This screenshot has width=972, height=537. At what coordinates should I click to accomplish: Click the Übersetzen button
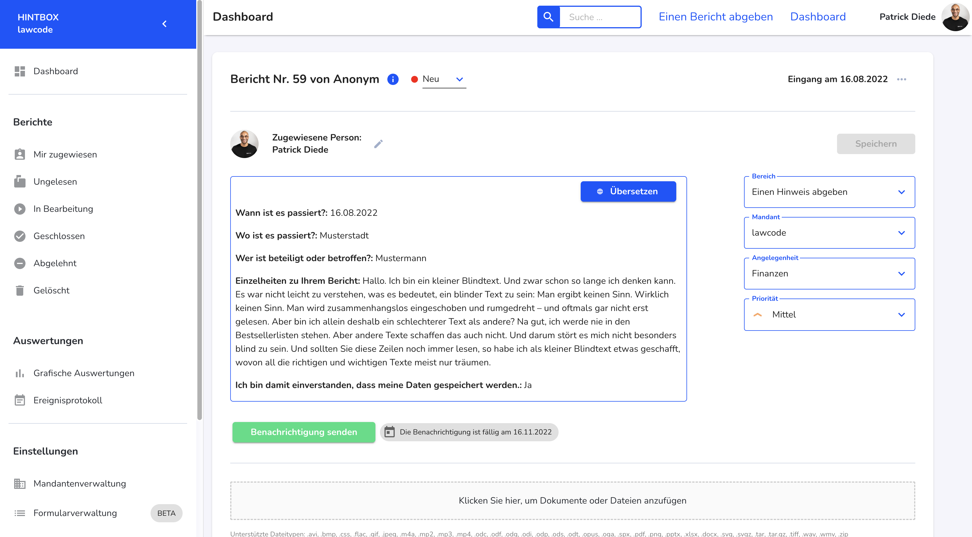[x=628, y=191]
